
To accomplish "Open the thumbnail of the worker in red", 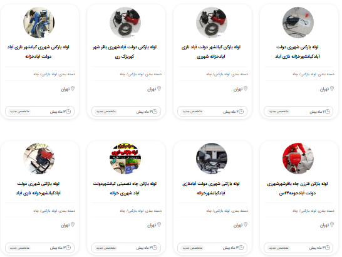I will (298, 159).
